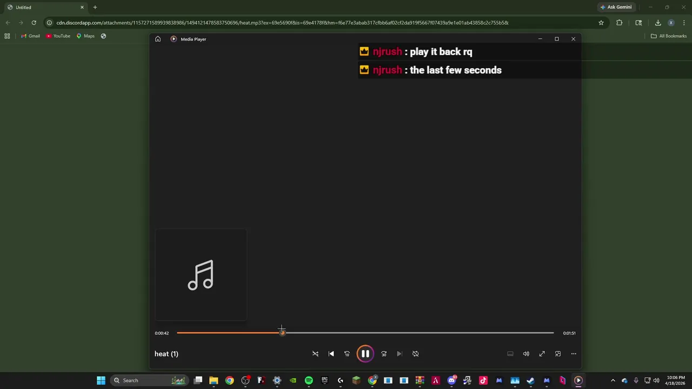Screen dimensions: 692x389
Task: Click the 'heat (1)' track title
Action: [167, 354]
